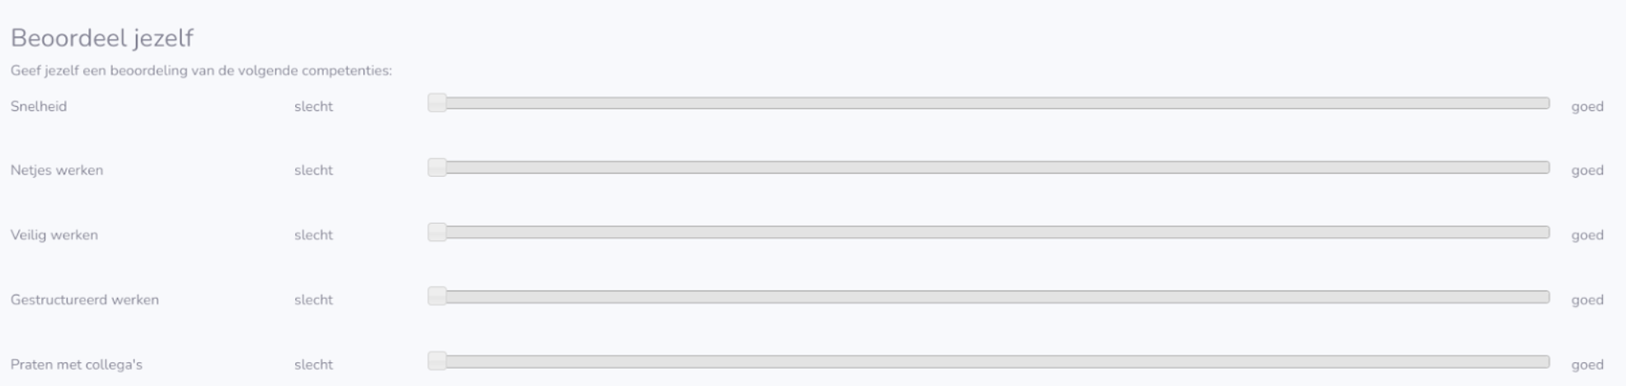This screenshot has height=386, width=1626.
Task: Click the 'slecht' label for Praten met collega's
Action: tap(313, 365)
